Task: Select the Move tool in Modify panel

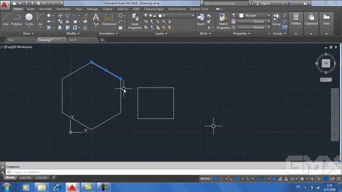Action: 60,15
